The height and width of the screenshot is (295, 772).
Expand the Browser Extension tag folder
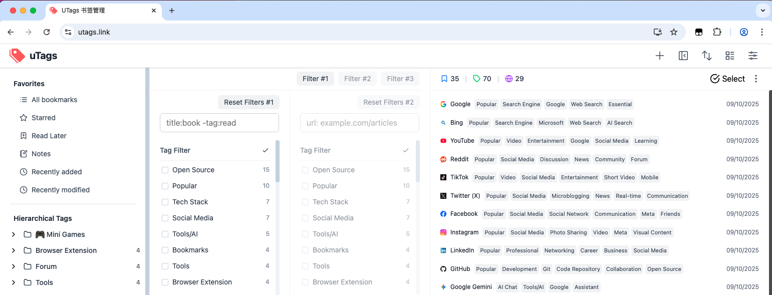coord(14,250)
